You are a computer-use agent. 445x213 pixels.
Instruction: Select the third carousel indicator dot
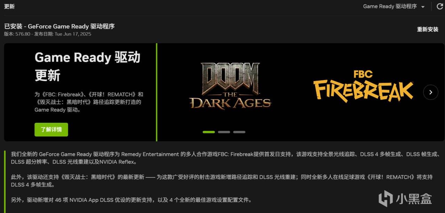pos(239,132)
